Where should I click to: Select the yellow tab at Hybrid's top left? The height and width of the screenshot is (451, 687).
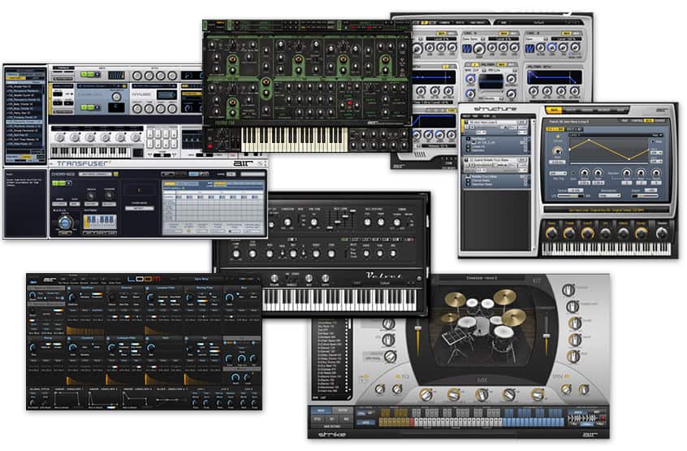[424, 23]
